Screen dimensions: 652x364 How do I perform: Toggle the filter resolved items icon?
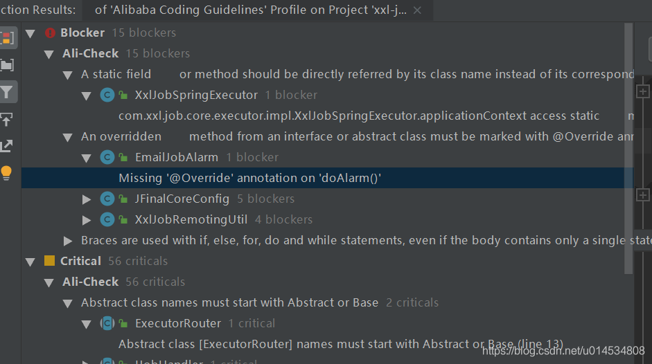tap(8, 91)
